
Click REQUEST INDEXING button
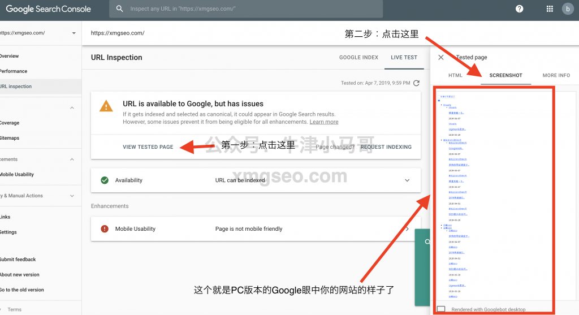pos(386,147)
